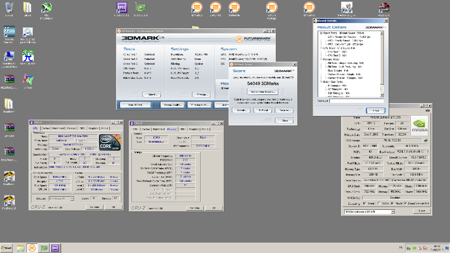Collapse the Feature Tests tree node
Screen dimensions: 450x253
(321, 59)
